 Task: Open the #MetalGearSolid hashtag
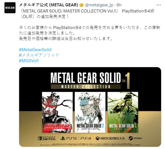point(35,50)
